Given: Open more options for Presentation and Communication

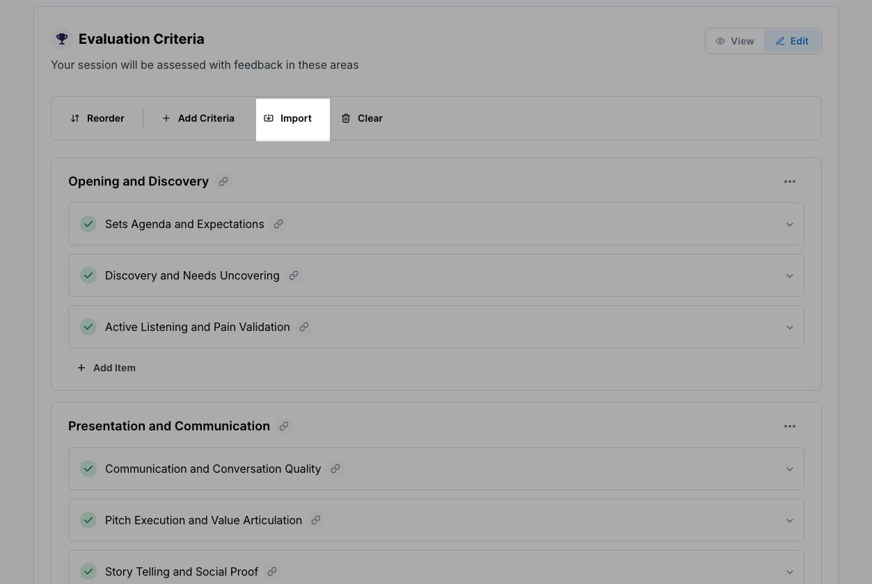Looking at the screenshot, I should [x=790, y=426].
